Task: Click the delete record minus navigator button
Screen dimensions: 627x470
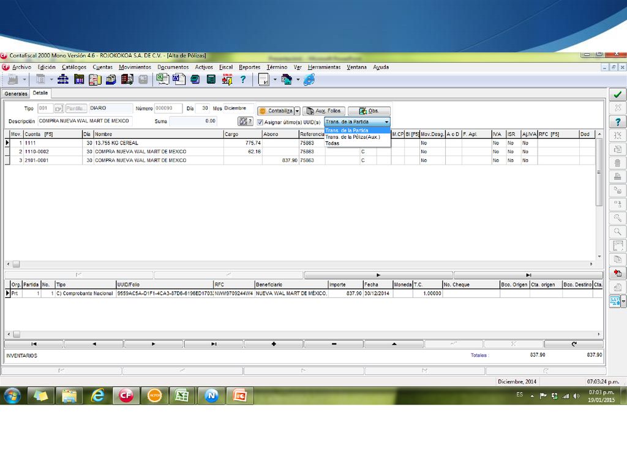Action: (x=334, y=344)
